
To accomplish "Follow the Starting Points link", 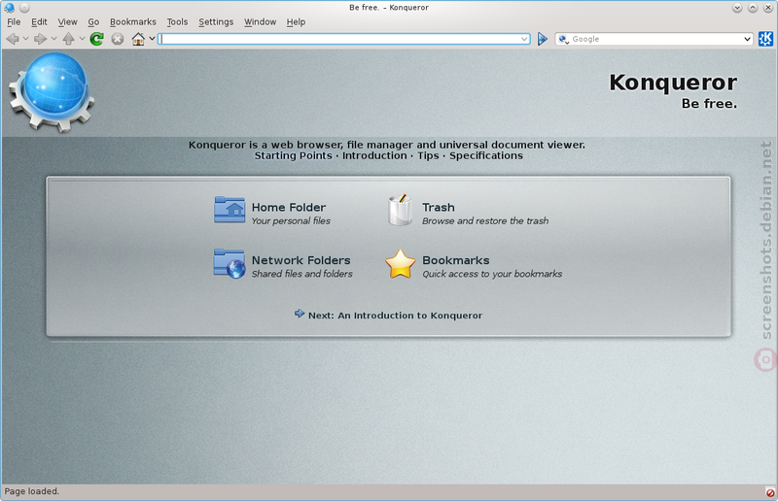I will pos(294,155).
